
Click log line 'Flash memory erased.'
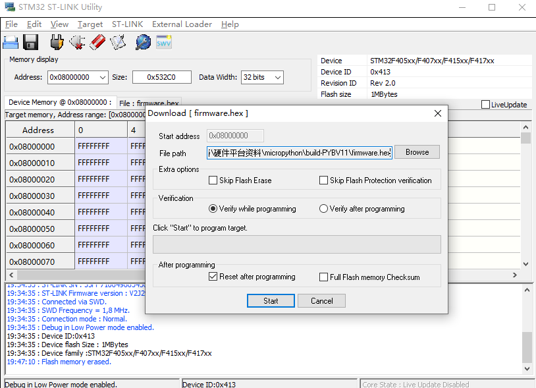pyautogui.click(x=59, y=362)
